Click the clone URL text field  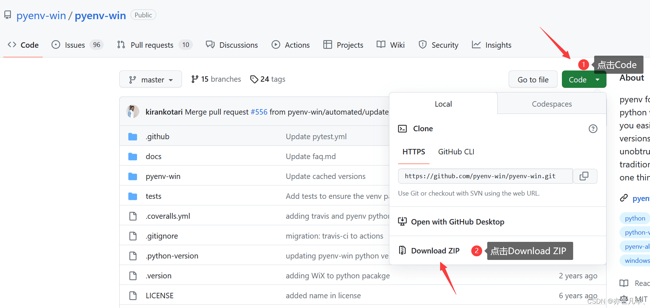point(485,176)
